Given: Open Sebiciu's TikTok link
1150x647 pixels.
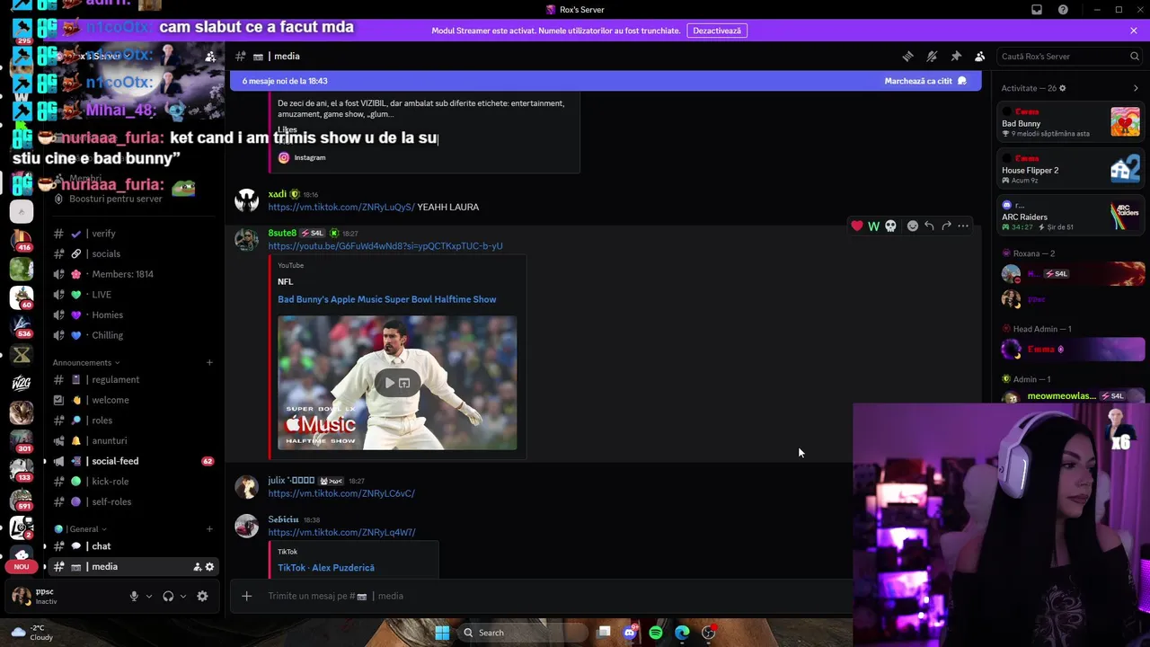Looking at the screenshot, I should (341, 532).
